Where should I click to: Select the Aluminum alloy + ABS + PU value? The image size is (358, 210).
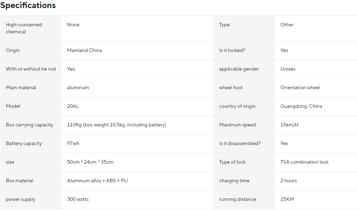point(98,181)
